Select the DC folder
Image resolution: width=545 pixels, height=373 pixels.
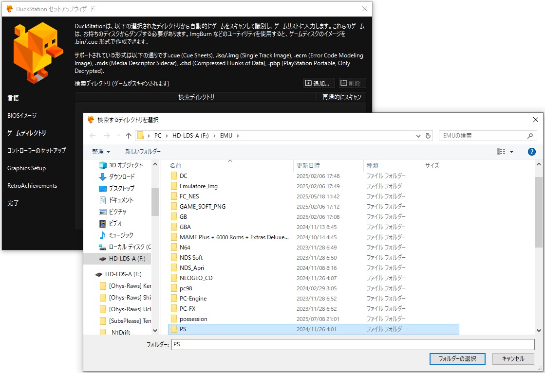(314, 176)
